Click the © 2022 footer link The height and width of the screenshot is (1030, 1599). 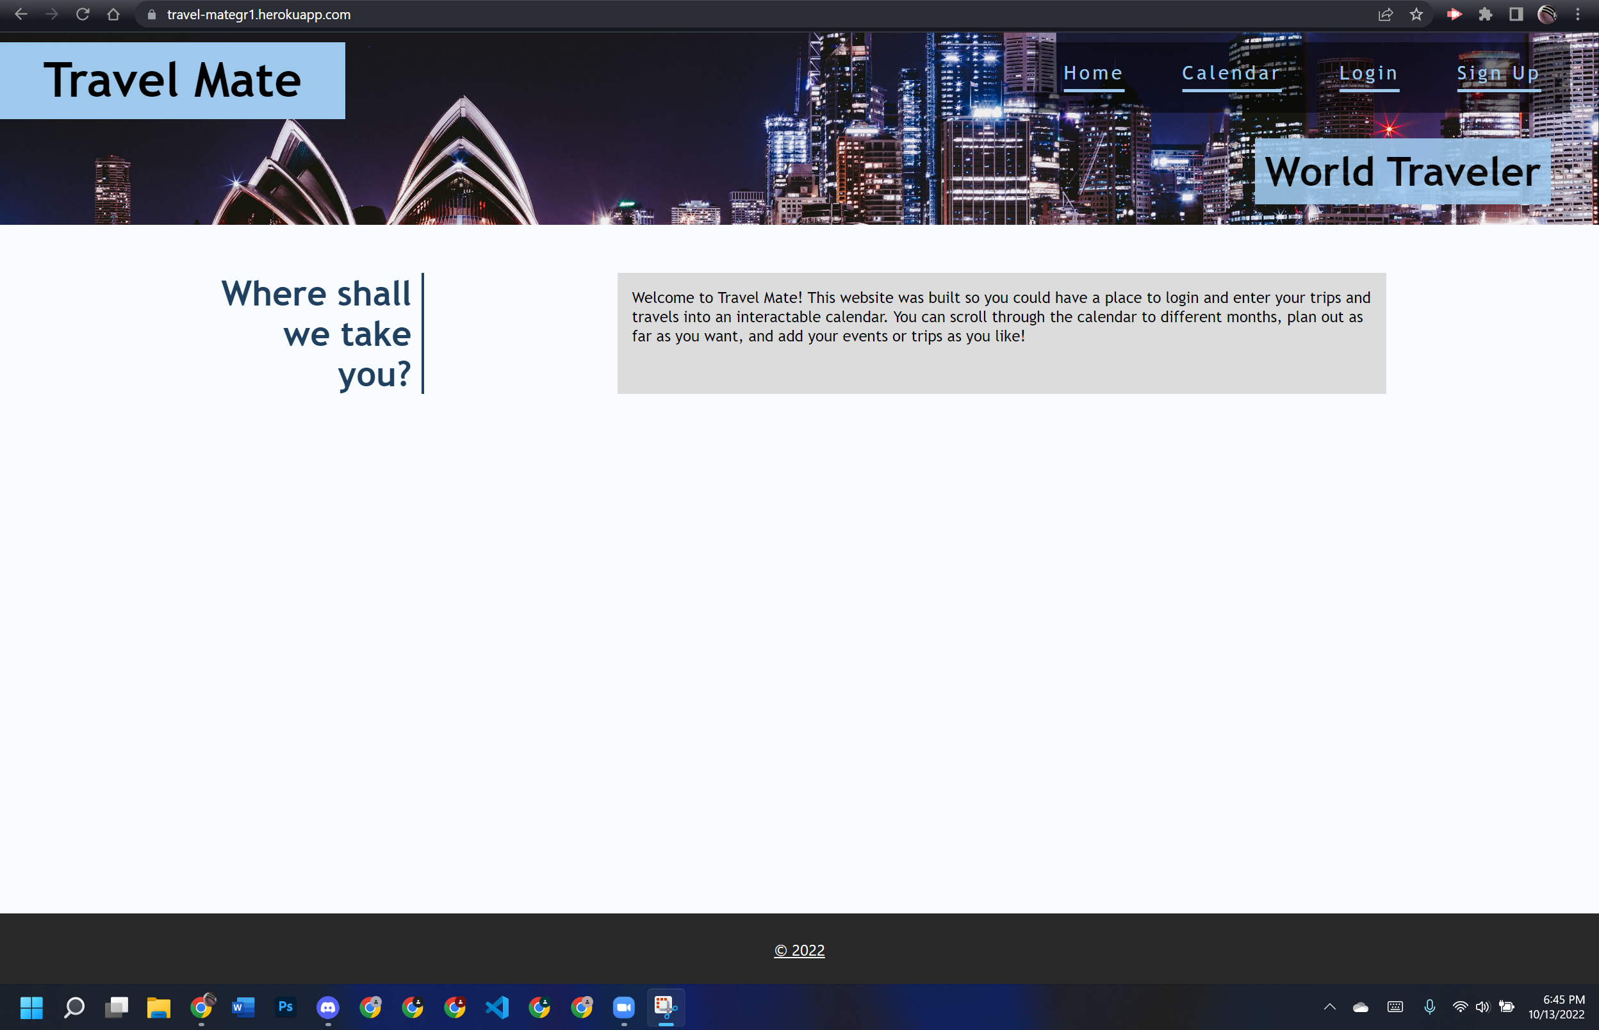(799, 950)
